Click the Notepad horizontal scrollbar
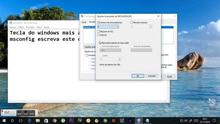The image size is (220, 124). click(x=88, y=101)
